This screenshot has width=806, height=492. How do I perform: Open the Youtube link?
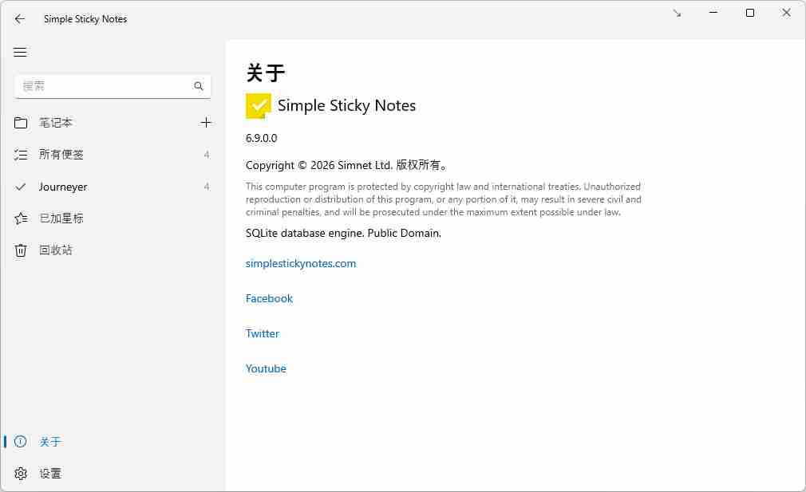[266, 368]
